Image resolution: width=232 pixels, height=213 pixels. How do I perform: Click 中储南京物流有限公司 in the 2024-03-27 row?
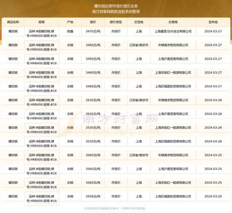(173, 45)
